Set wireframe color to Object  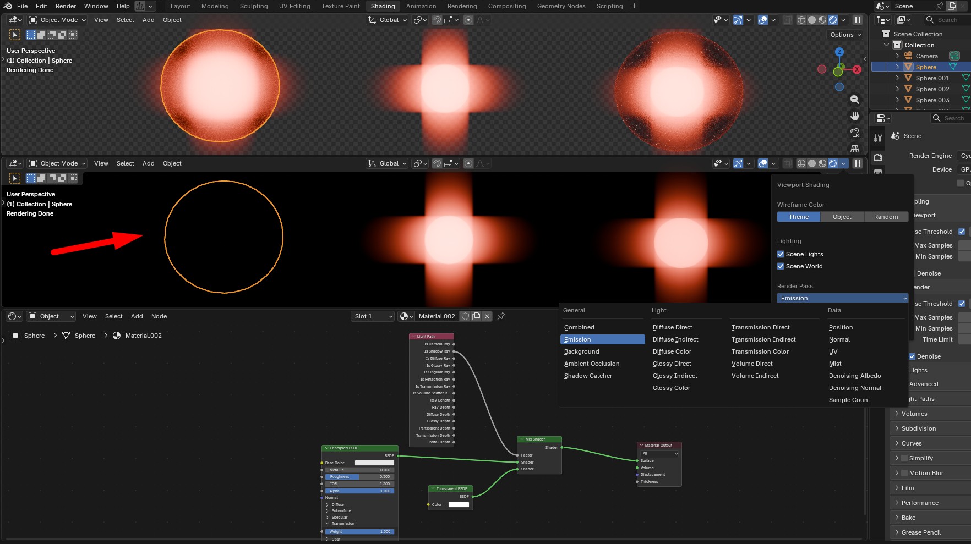click(842, 217)
